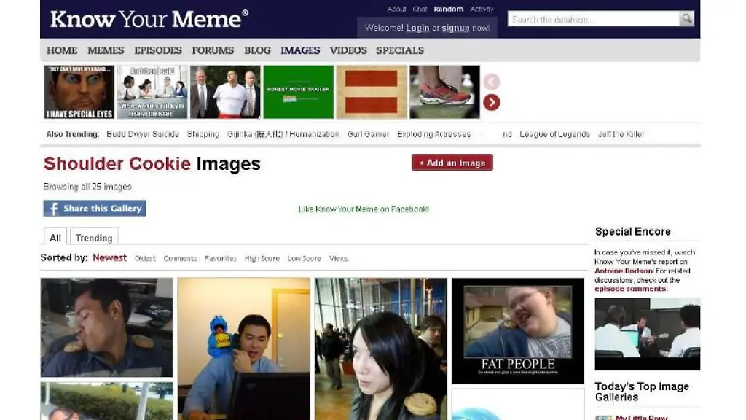Viewport: 746px width, 420px height.
Task: Open the FAT PEOPLE poster thumbnail
Action: [517, 330]
